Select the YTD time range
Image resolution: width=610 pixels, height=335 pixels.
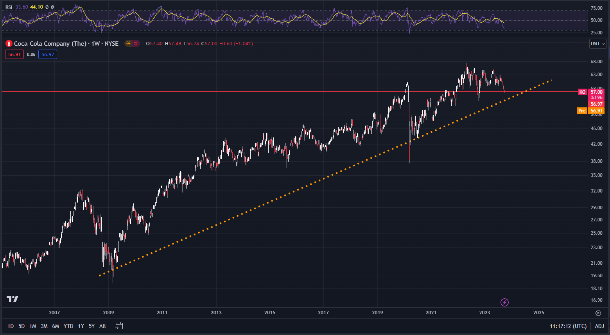click(68, 326)
